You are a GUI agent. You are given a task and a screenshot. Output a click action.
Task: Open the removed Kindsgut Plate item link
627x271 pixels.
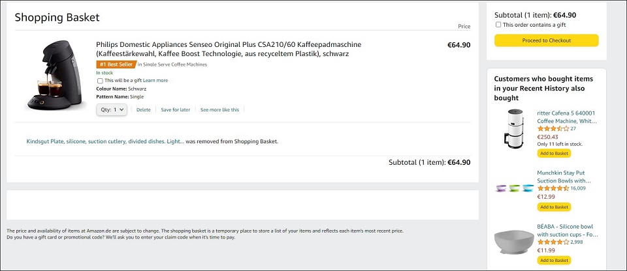pyautogui.click(x=106, y=141)
